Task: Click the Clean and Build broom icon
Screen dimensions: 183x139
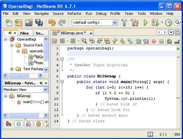Action: (x=134, y=23)
